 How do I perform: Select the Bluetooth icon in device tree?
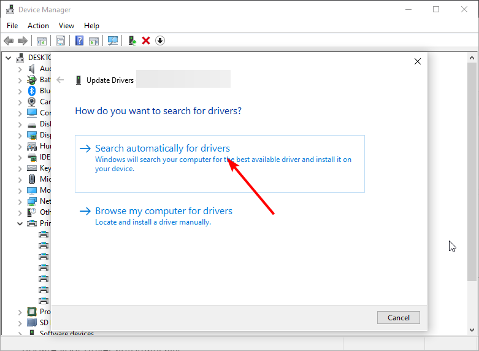[32, 91]
